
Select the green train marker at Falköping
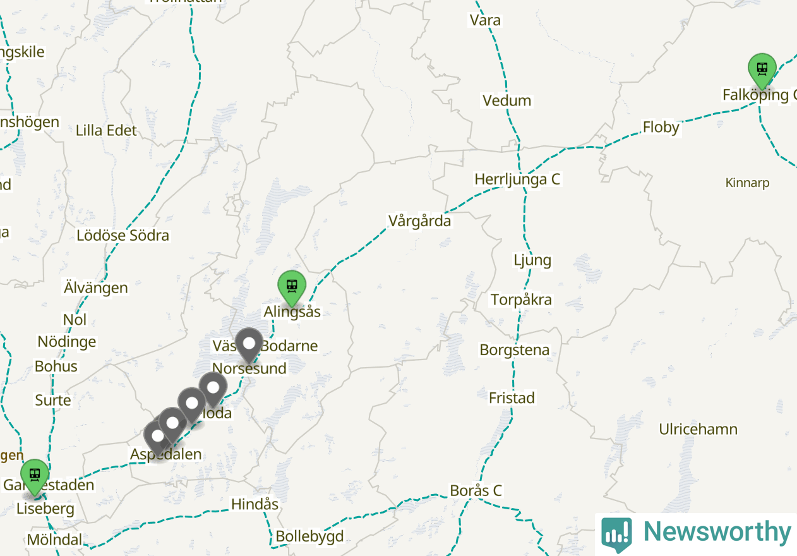coord(762,69)
